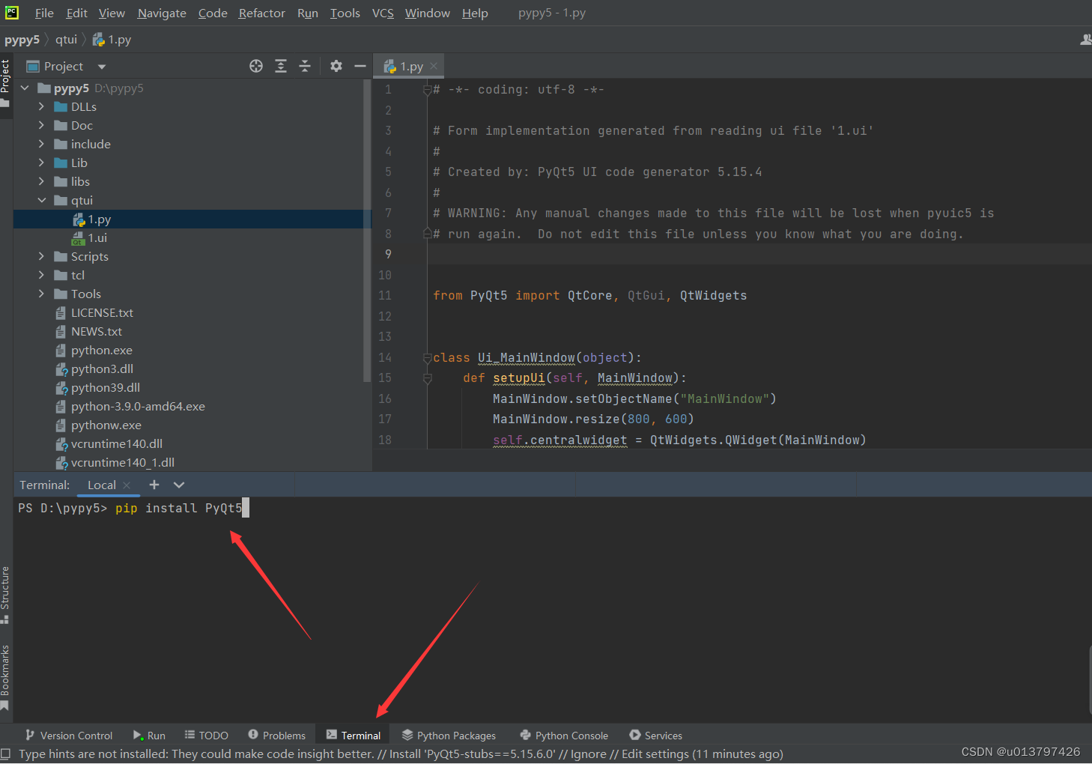Viewport: 1092px width, 764px height.
Task: Open the Navigate menu
Action: click(x=162, y=13)
